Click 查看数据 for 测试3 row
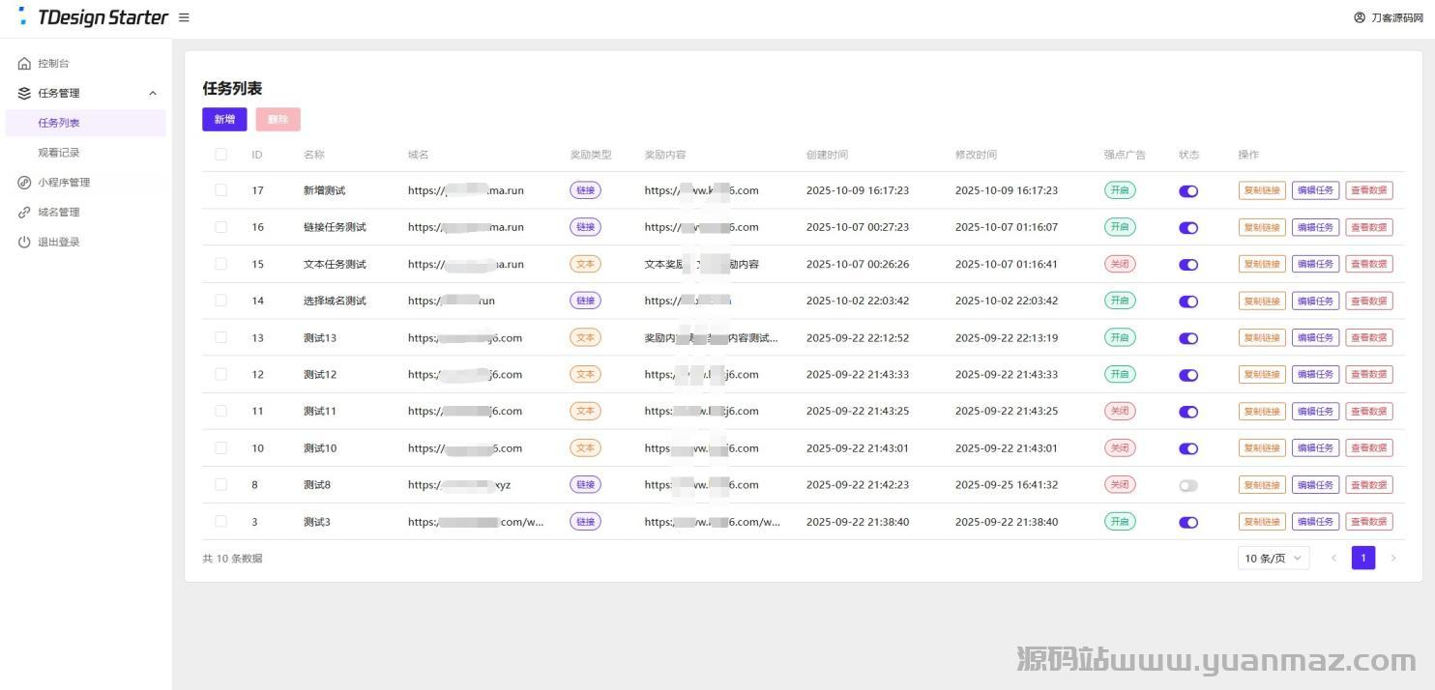The height and width of the screenshot is (690, 1435). [1368, 522]
